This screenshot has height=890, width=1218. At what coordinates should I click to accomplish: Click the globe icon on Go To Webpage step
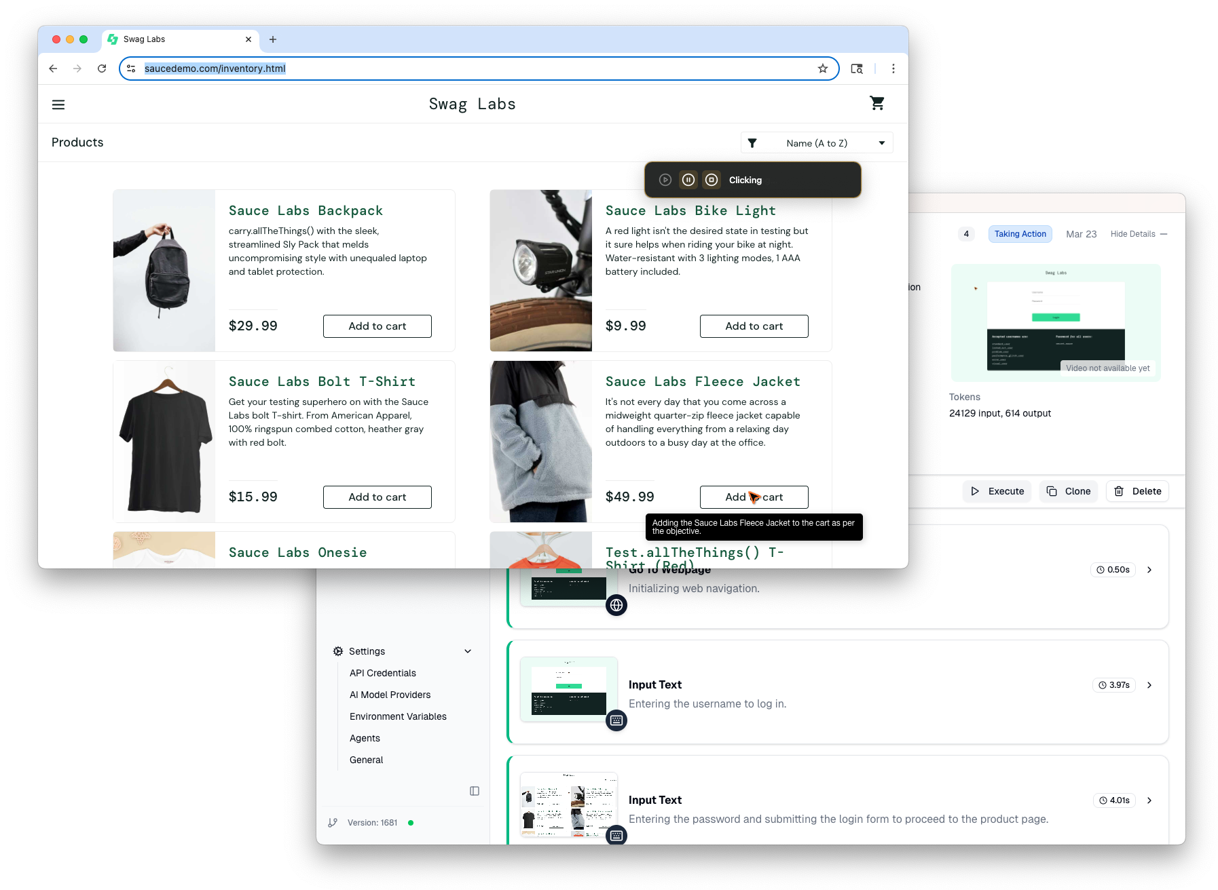tap(616, 605)
